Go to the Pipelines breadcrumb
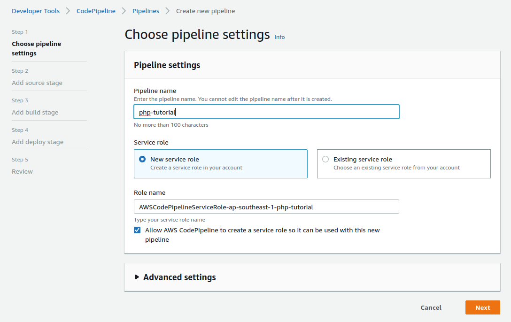Screen dimensions: 511x322 click(x=146, y=11)
